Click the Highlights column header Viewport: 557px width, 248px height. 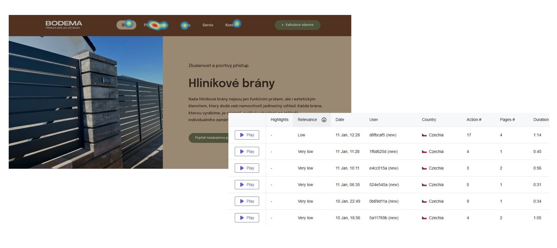(279, 120)
